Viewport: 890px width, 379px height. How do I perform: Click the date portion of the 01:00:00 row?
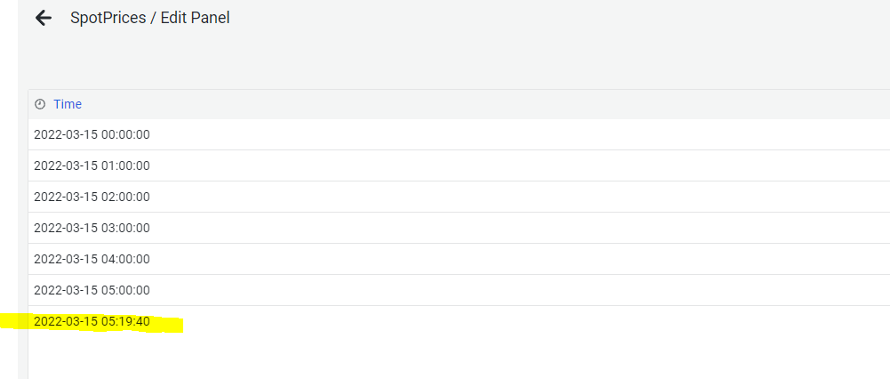tap(66, 165)
